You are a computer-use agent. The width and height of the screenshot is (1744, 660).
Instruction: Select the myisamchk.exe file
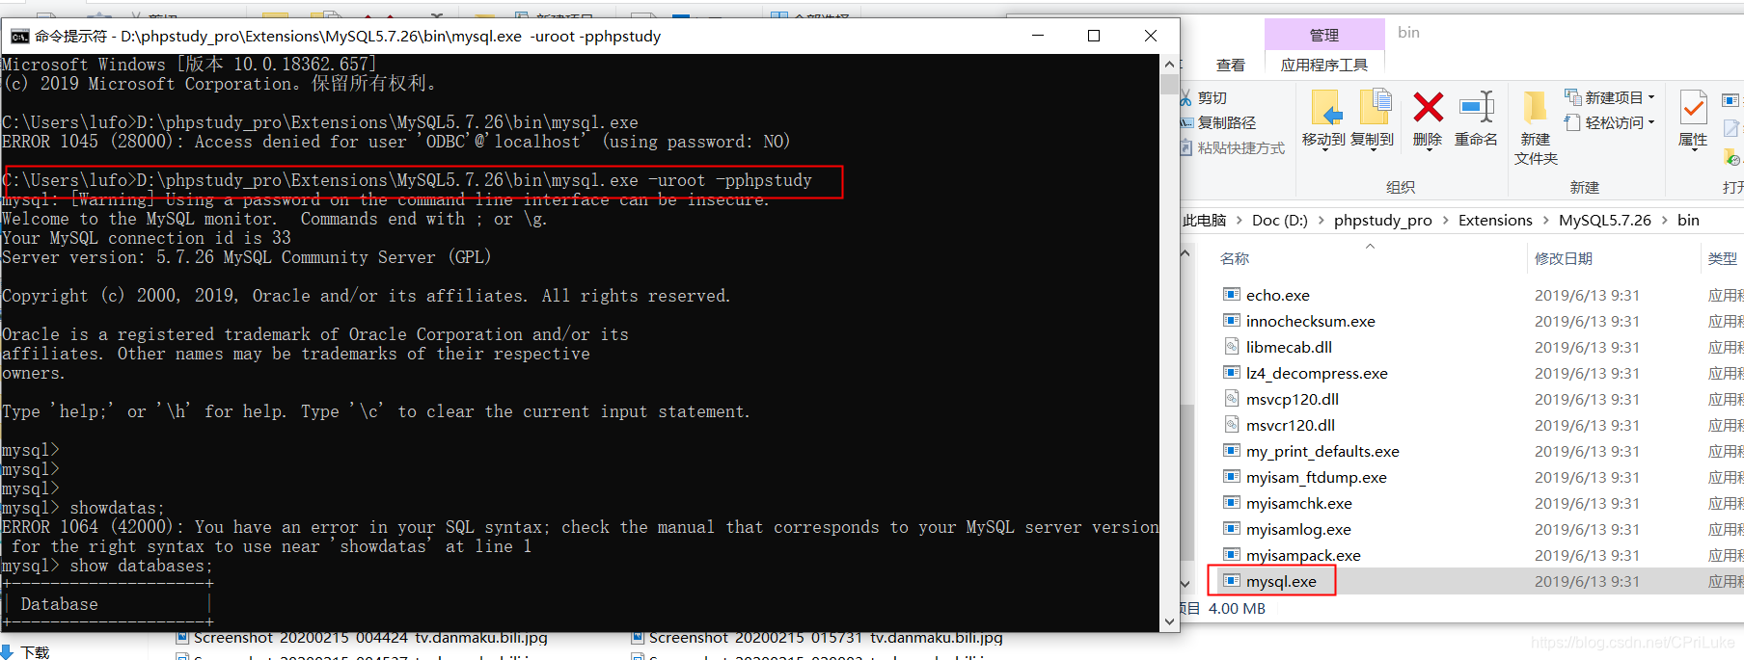[1298, 503]
